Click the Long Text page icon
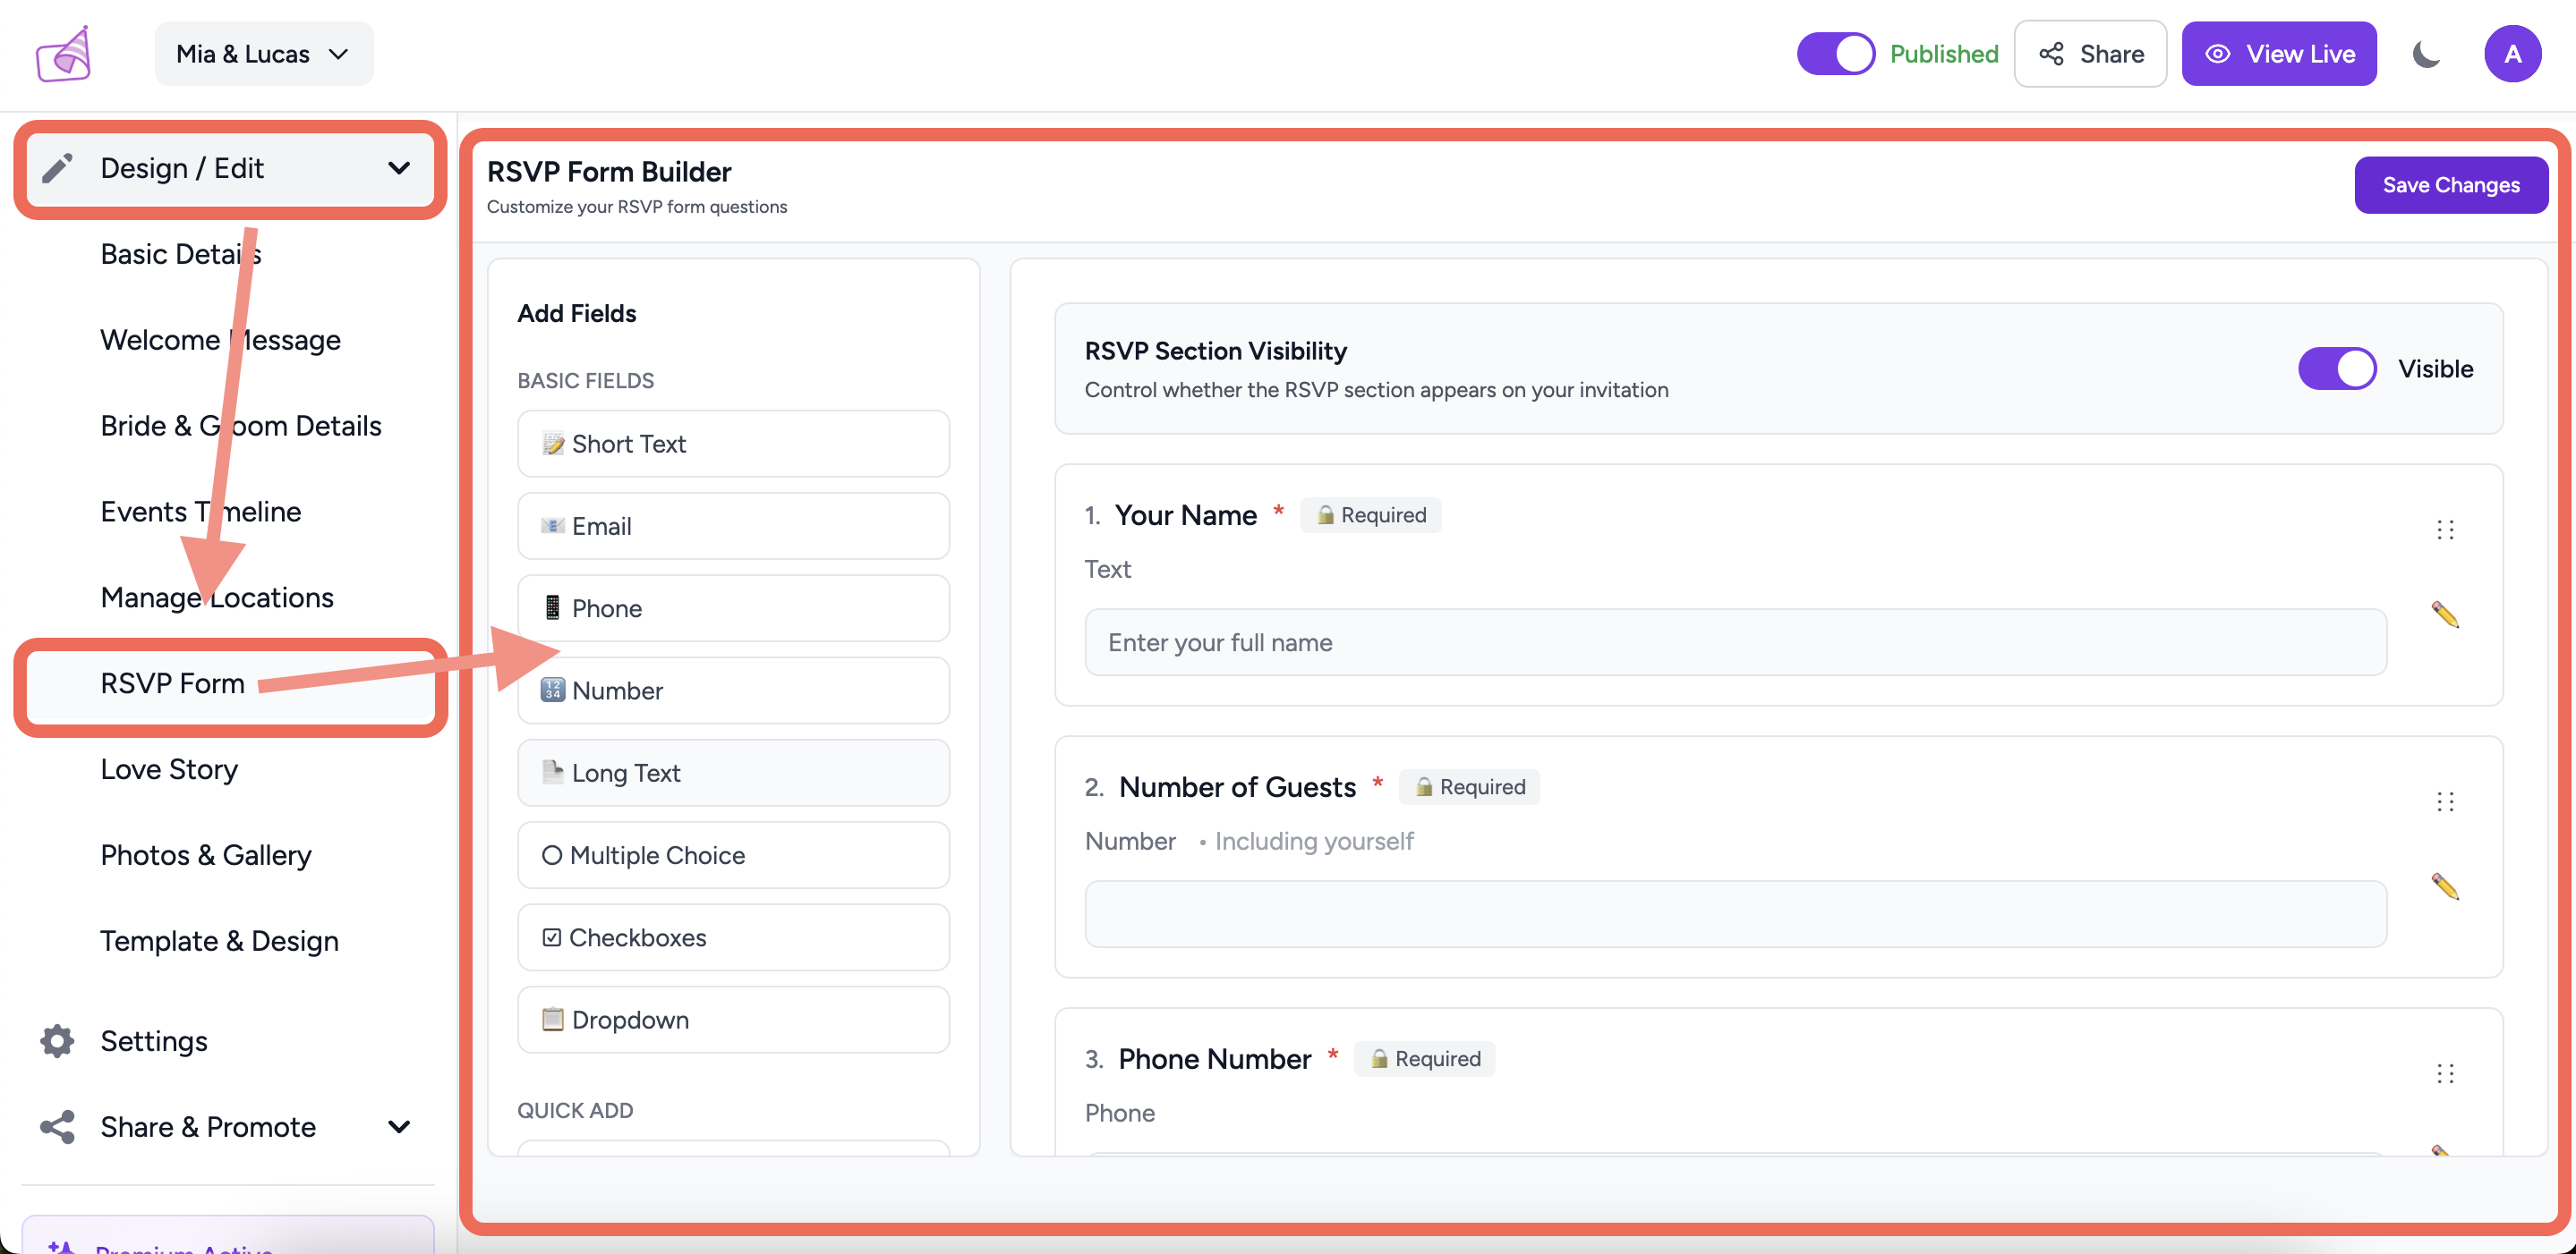Image resolution: width=2576 pixels, height=1254 pixels. 553,773
